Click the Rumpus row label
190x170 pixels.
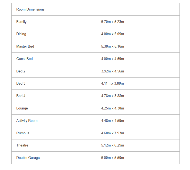tap(23, 133)
